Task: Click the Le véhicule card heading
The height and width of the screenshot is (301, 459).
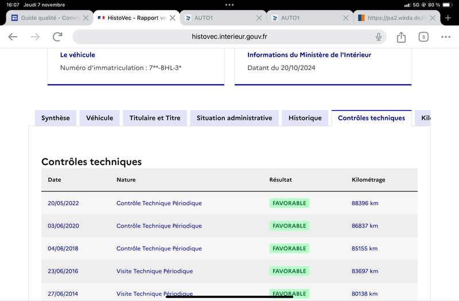Action: tap(77, 54)
